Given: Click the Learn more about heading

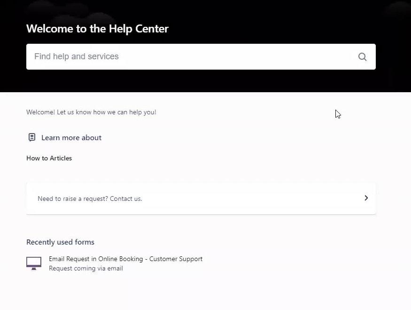Looking at the screenshot, I should pos(71,137).
